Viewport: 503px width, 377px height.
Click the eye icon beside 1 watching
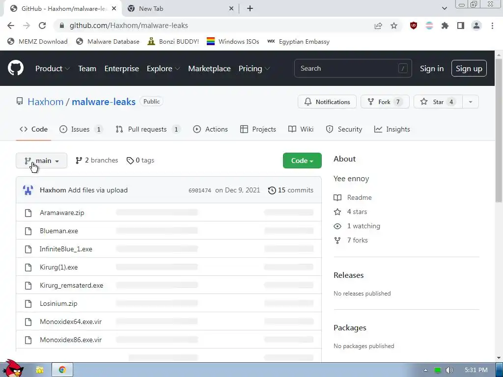click(337, 226)
